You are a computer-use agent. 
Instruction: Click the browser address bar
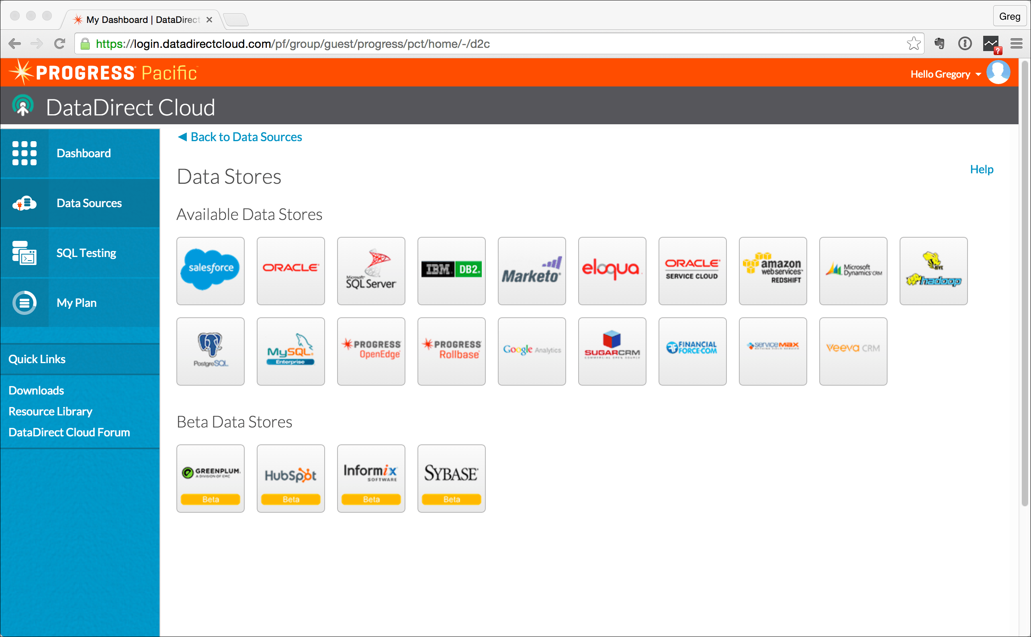(499, 44)
